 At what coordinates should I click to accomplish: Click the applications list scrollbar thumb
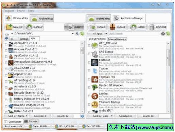pyautogui.click(x=168, y=58)
